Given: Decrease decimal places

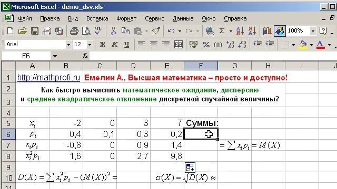Looking at the screenshot, I should click(x=242, y=45).
